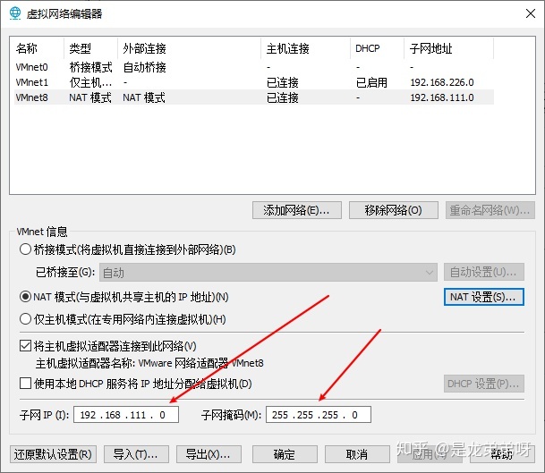Click the 导出(X)... button

pyautogui.click(x=209, y=454)
